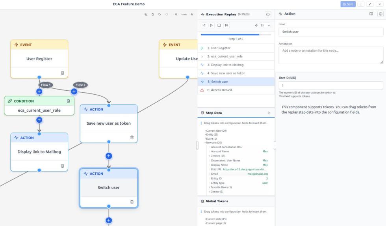This screenshot has width=386, height=226.
Task: Select the Flow 2 edge label
Action: pos(80,85)
